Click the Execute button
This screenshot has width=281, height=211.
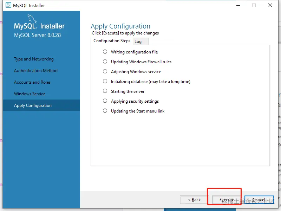[x=227, y=200]
